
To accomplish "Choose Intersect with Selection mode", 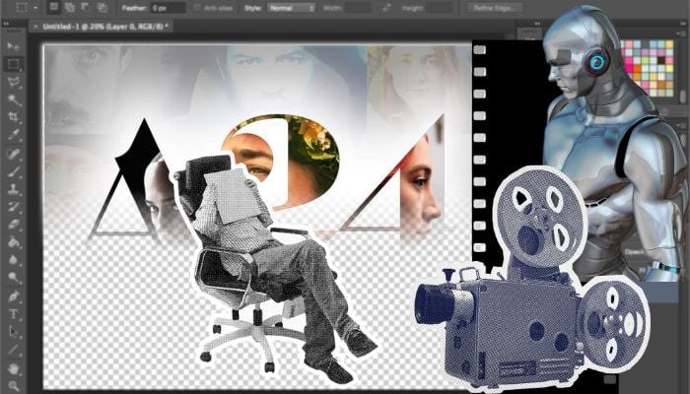I will point(103,8).
